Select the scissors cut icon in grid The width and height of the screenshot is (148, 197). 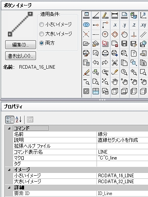pos(115,63)
